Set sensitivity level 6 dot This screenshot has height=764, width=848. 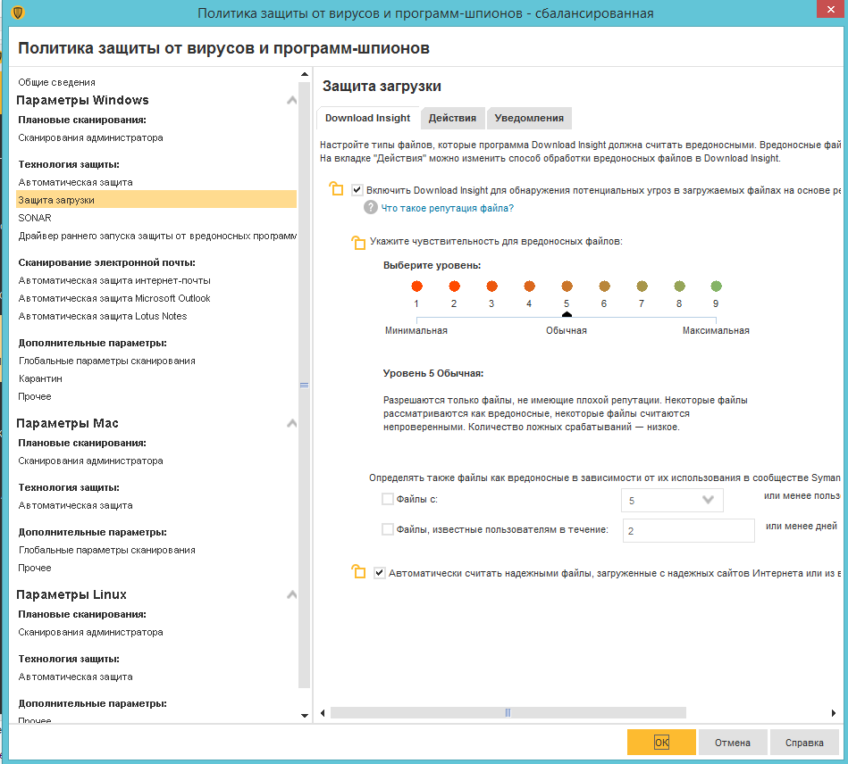[605, 286]
